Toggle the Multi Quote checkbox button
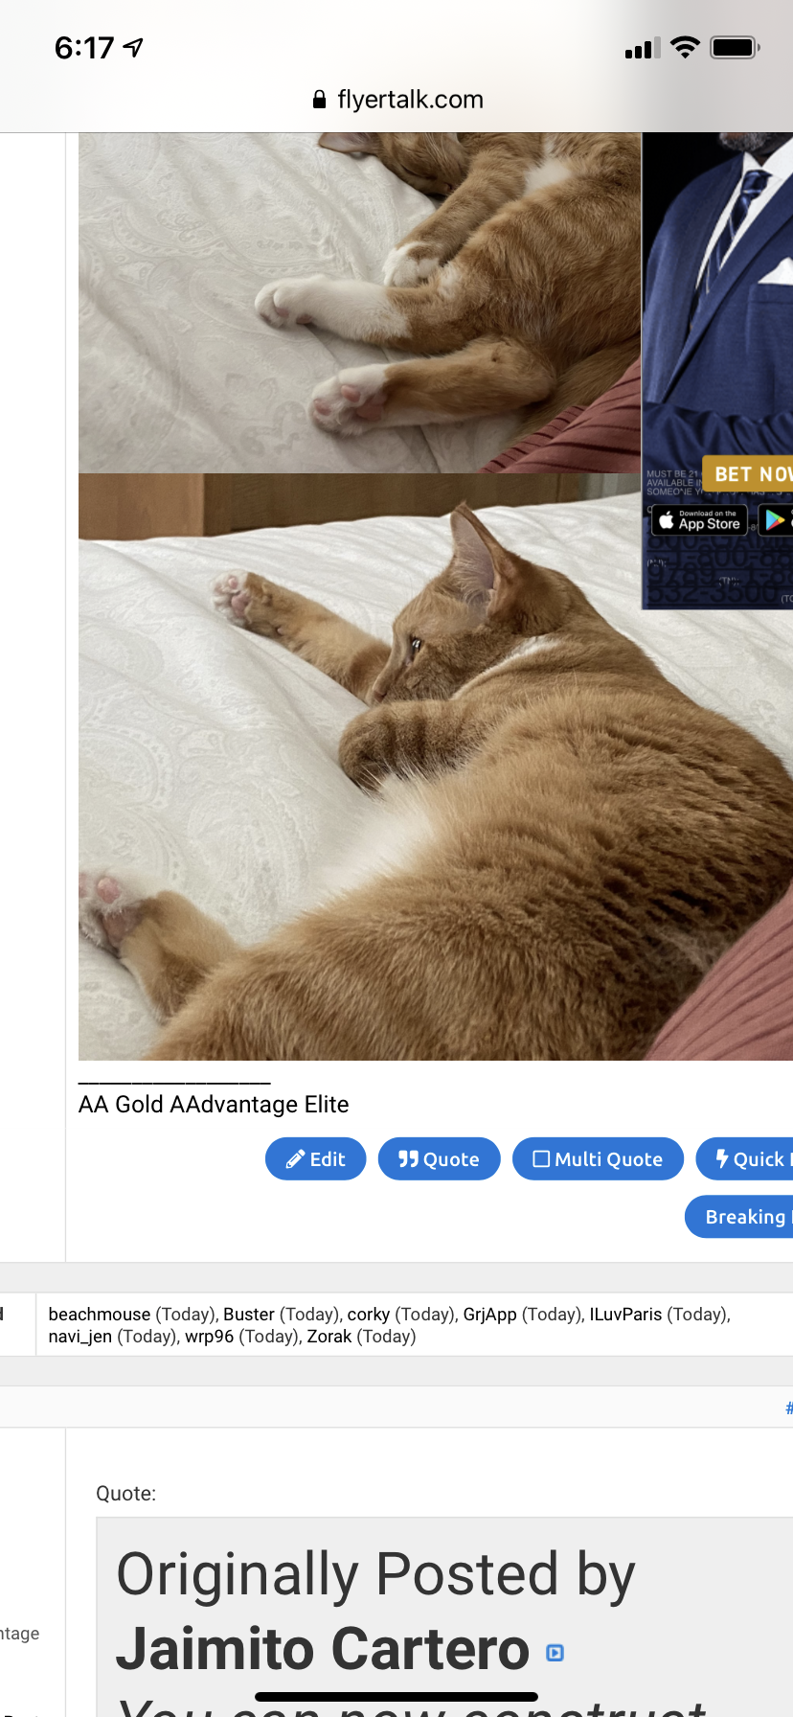 click(598, 1158)
